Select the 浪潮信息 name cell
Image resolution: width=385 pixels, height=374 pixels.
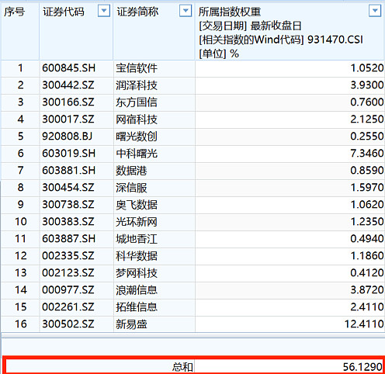point(154,290)
